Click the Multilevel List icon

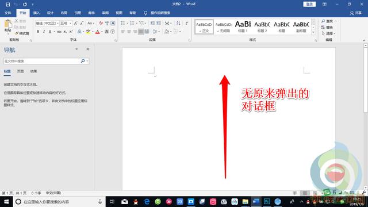[141, 23]
